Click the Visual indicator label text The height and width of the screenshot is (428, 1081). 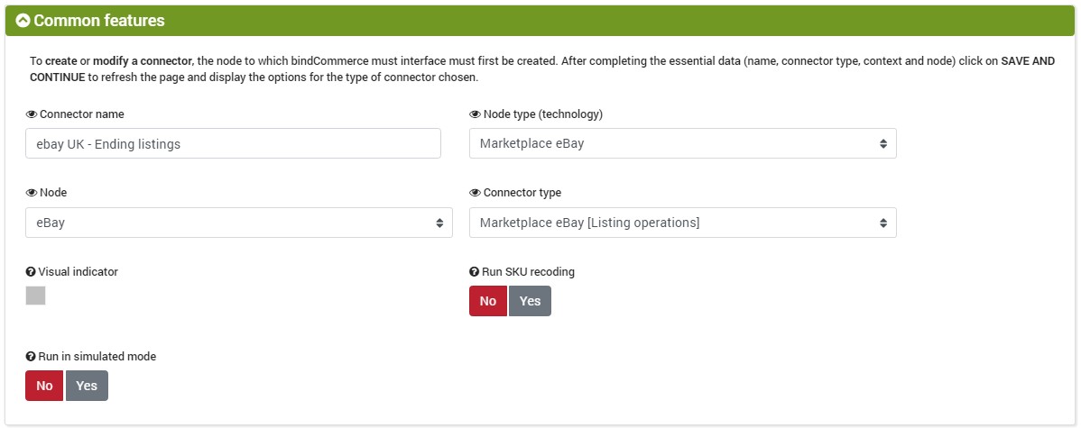[79, 272]
